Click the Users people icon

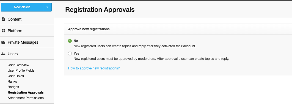click(3, 54)
